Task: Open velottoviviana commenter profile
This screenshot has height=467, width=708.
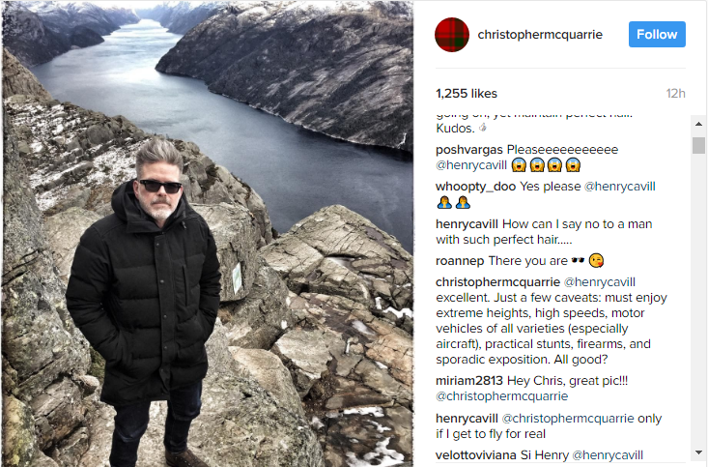Action: tap(476, 455)
